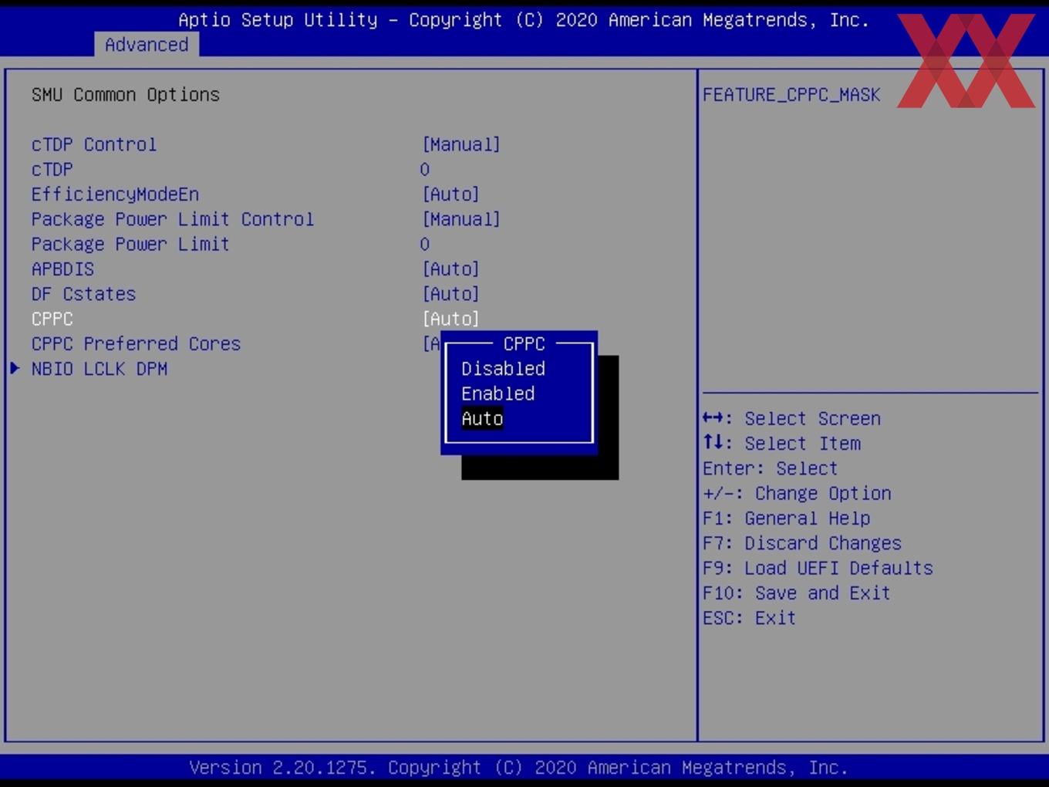The width and height of the screenshot is (1049, 787).
Task: Click the SMU Common Options heading
Action: point(126,95)
